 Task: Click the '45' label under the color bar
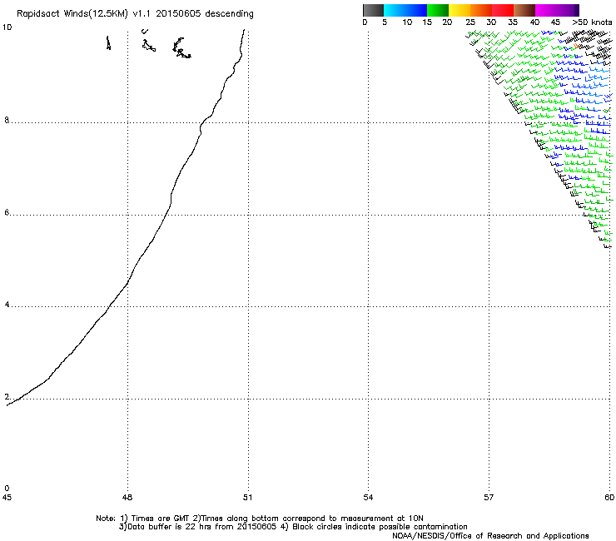555,22
